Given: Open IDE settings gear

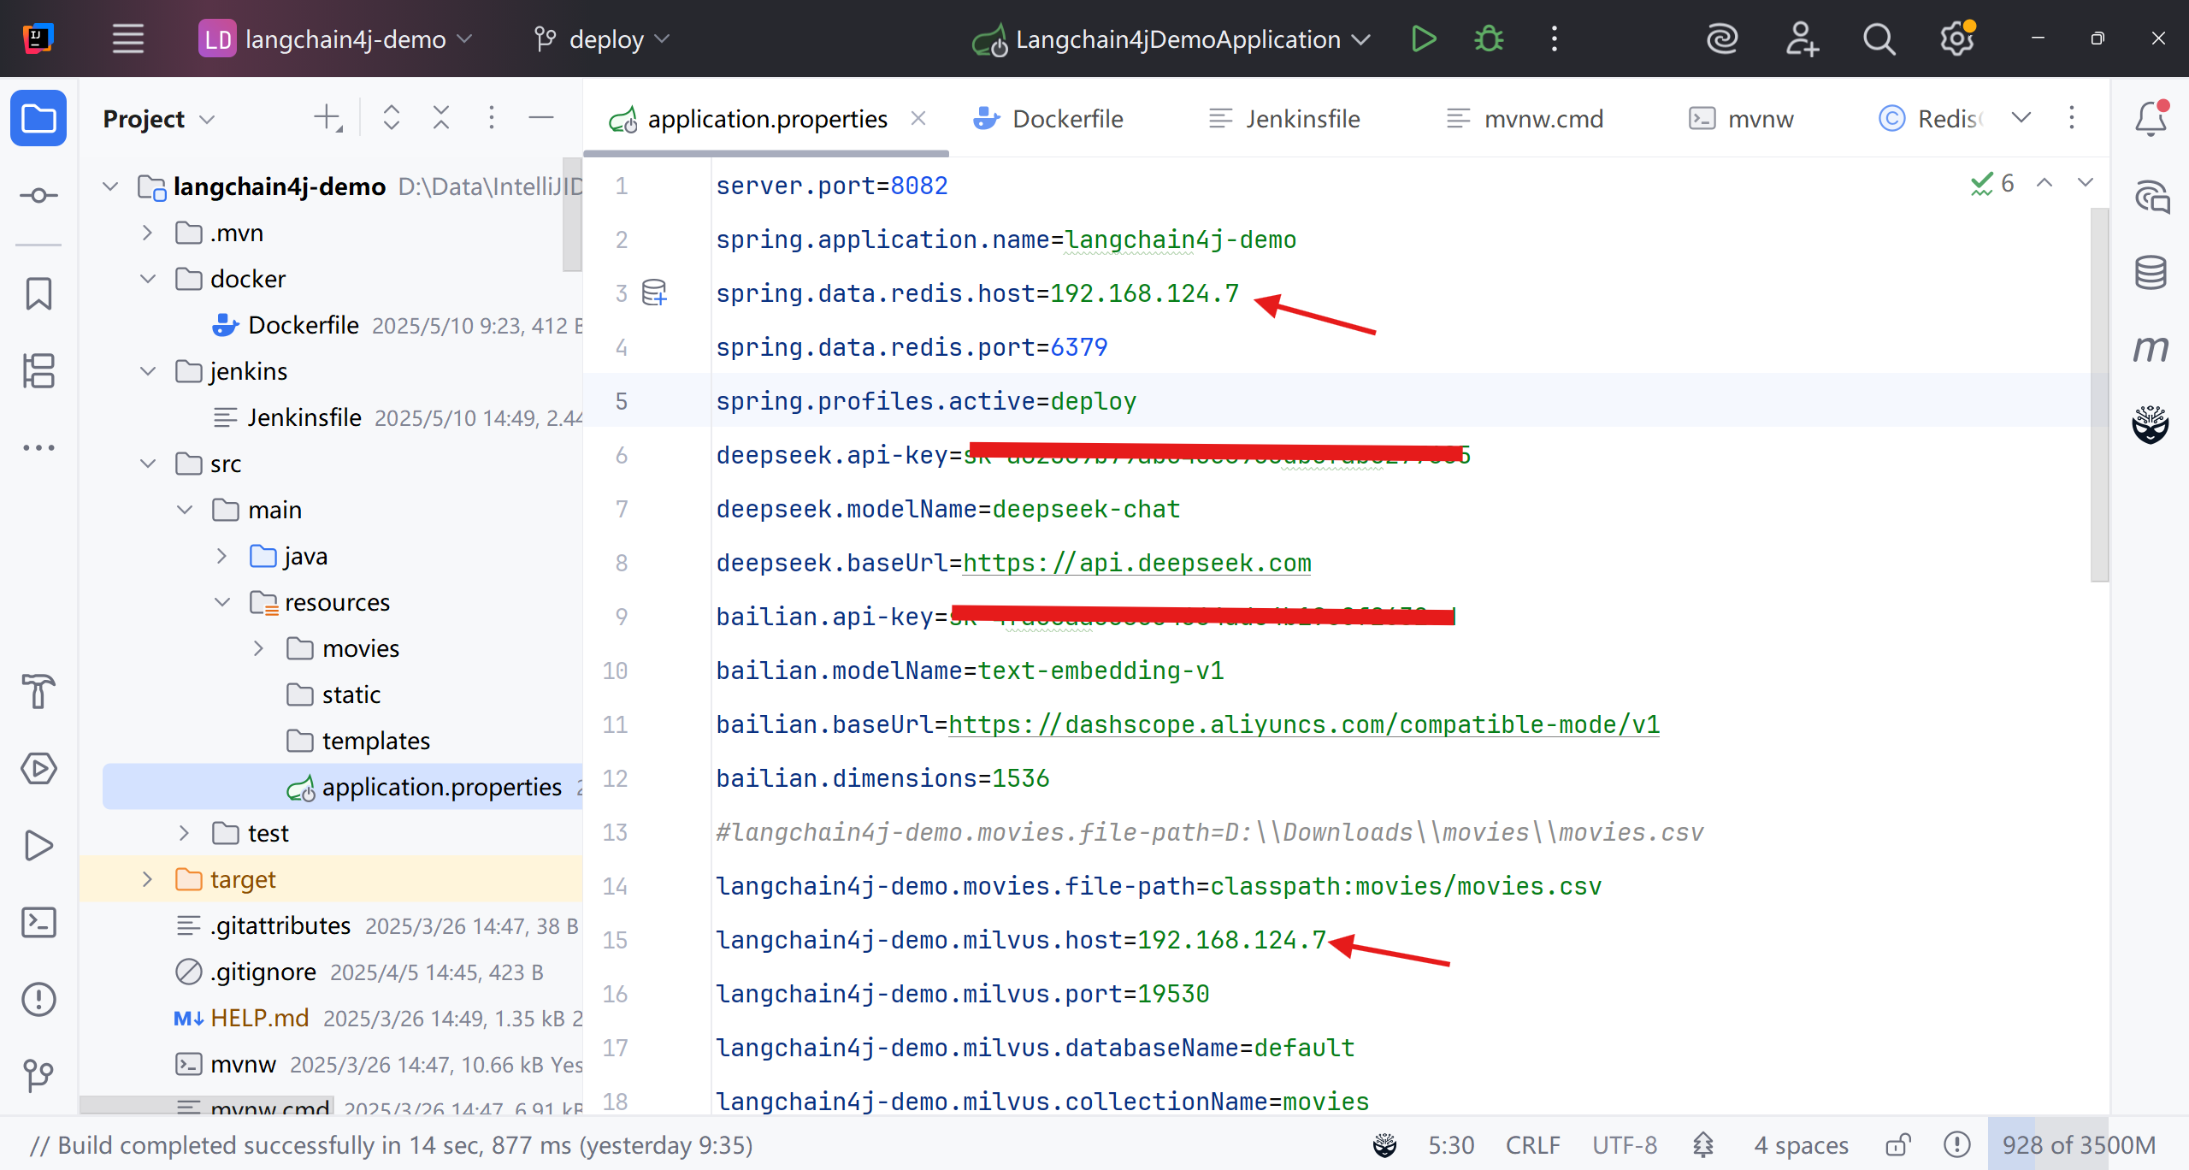Looking at the screenshot, I should (x=1956, y=39).
